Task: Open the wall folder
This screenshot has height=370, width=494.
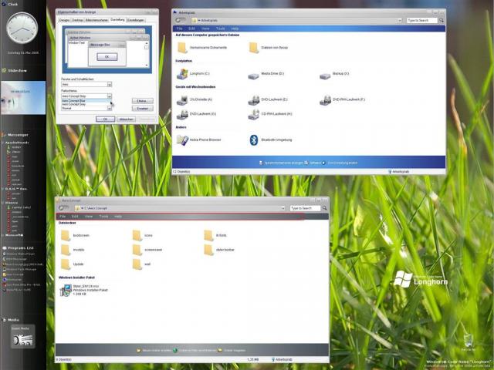Action: (137, 264)
